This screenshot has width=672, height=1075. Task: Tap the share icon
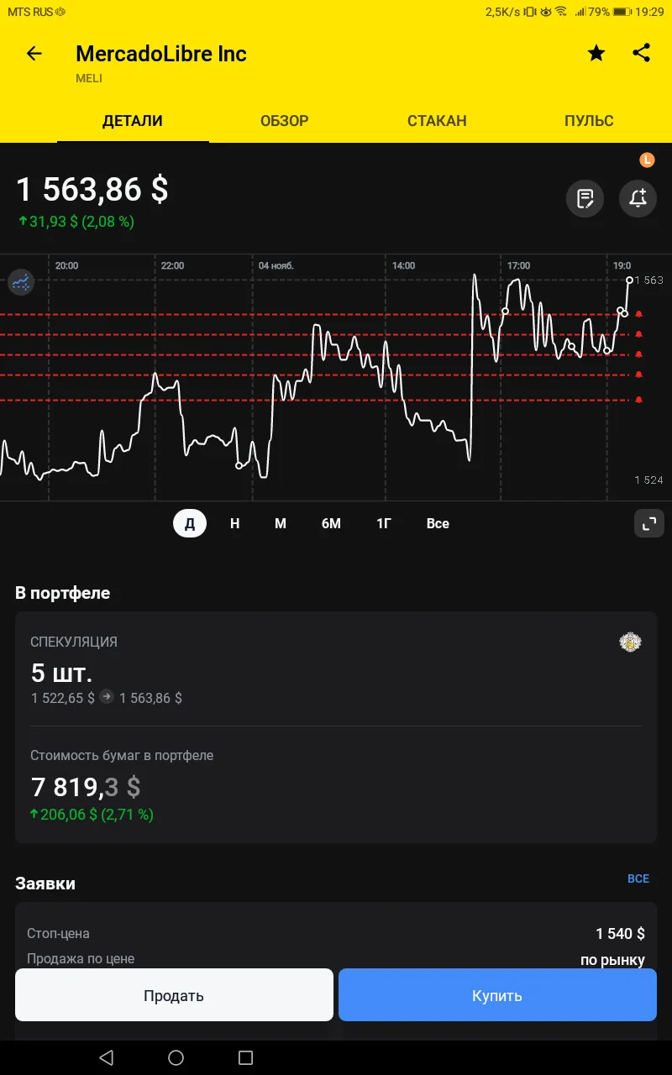641,53
